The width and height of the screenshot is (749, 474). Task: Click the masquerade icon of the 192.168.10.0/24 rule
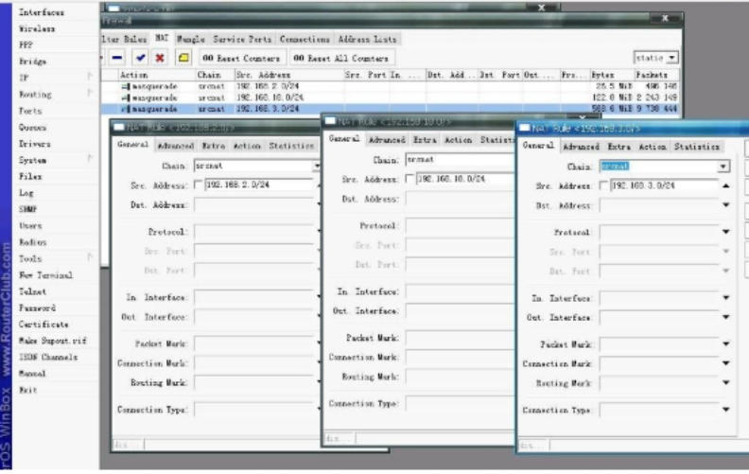[124, 97]
